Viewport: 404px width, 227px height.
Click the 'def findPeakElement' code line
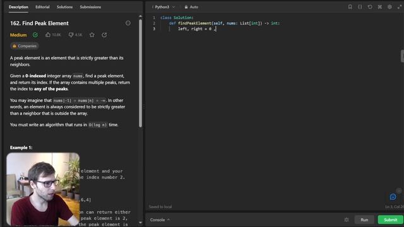click(x=224, y=23)
